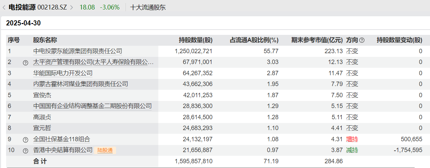Click holding value 67,971,001

click(198, 62)
